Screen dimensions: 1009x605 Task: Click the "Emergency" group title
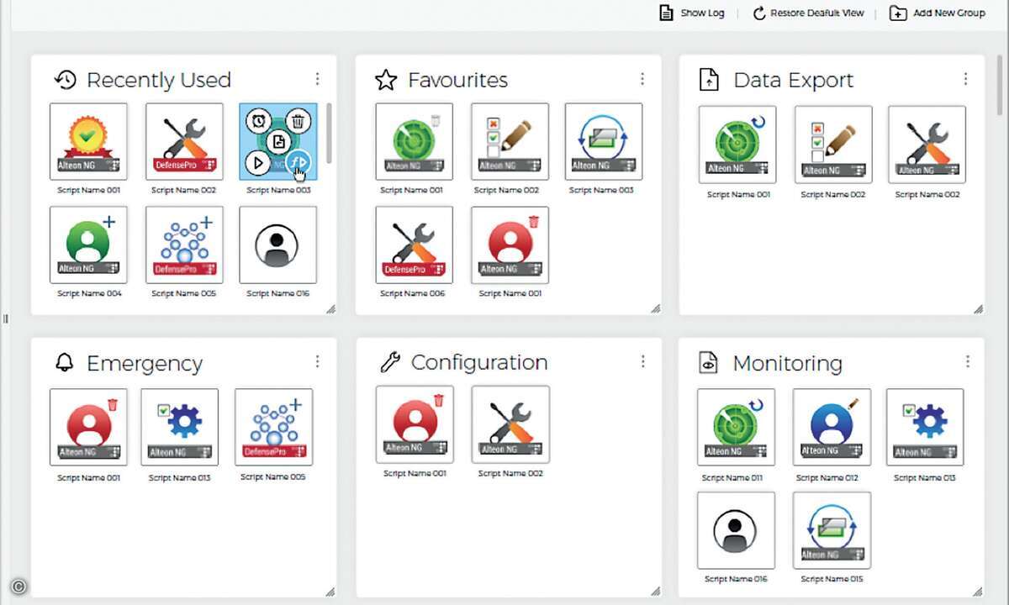(x=145, y=363)
